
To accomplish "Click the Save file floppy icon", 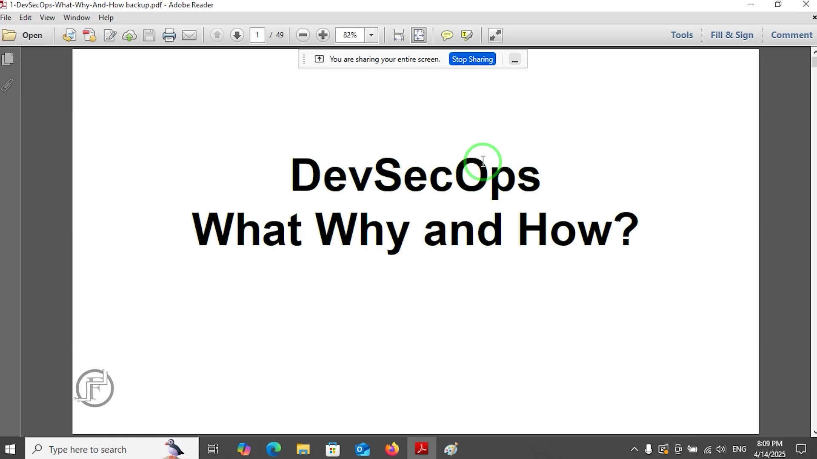I will 149,35.
